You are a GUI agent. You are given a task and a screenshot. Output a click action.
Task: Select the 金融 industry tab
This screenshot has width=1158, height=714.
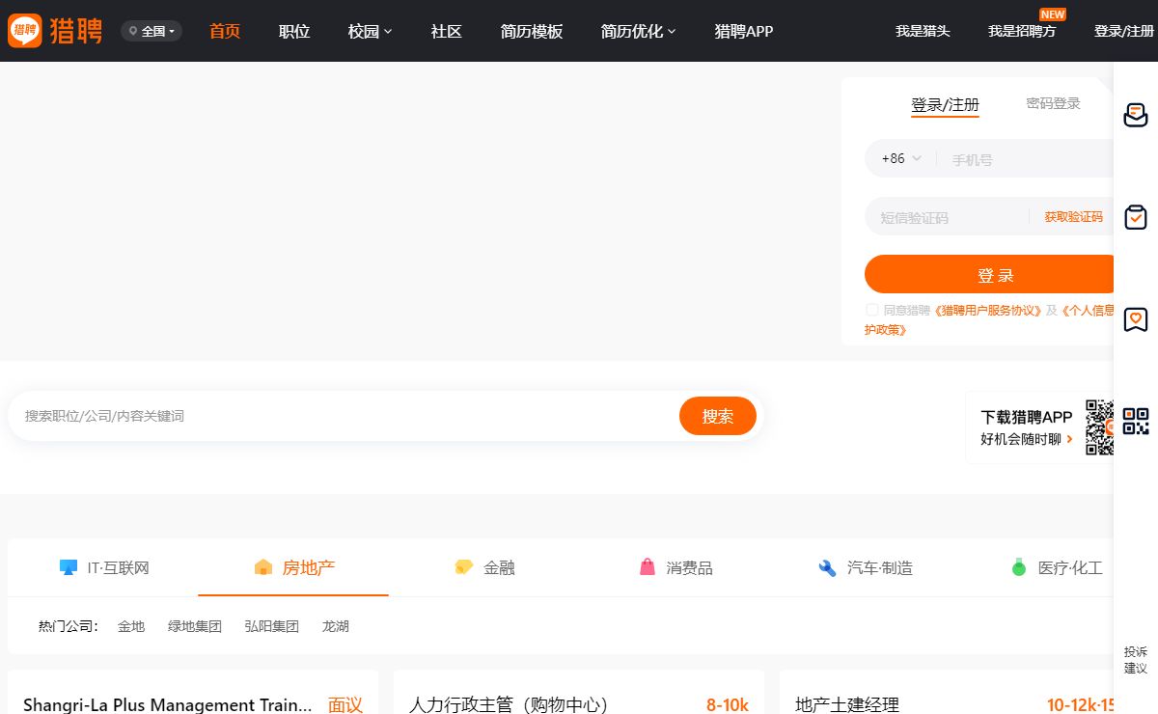click(484, 567)
